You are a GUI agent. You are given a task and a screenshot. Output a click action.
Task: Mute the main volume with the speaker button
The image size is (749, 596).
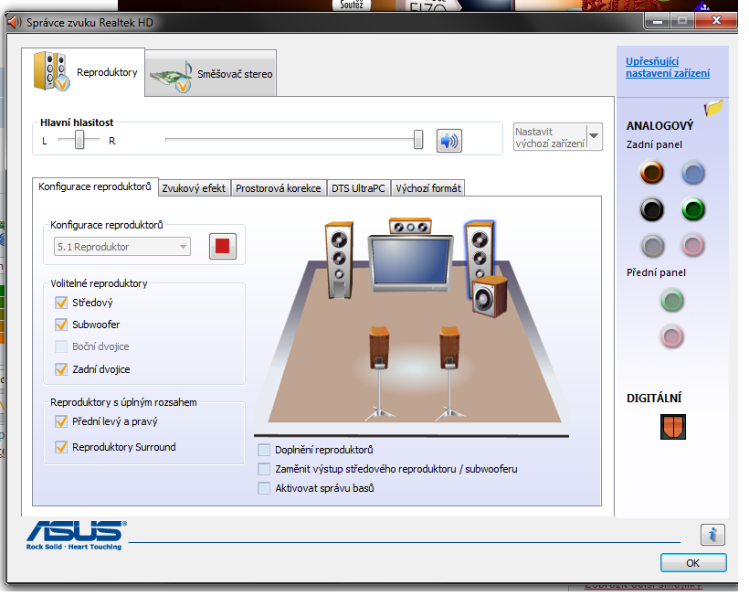[x=449, y=141]
